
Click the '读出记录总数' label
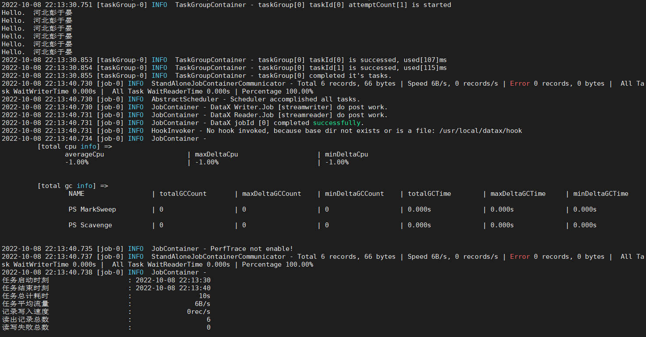point(25,320)
